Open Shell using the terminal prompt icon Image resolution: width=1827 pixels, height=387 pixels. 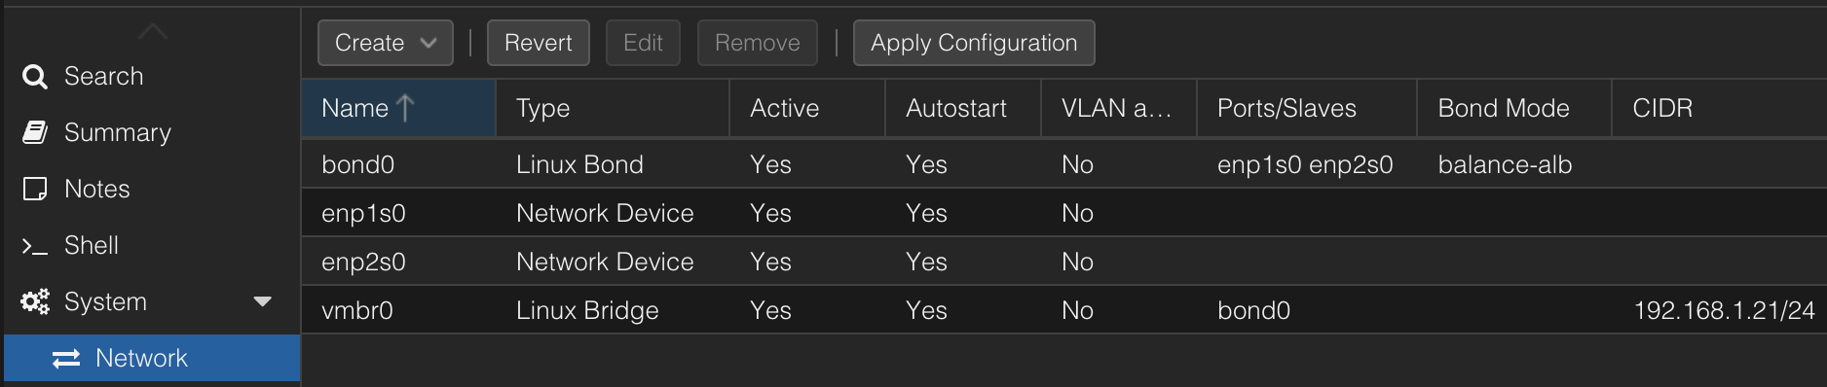click(35, 246)
